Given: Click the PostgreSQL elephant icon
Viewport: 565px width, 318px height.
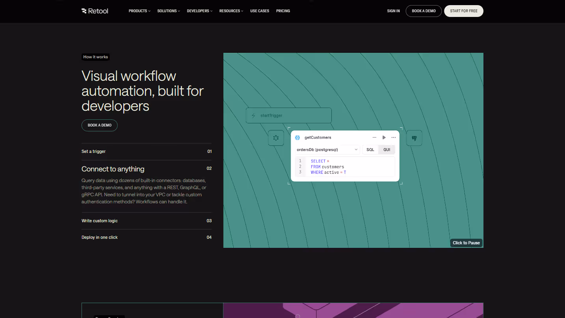Looking at the screenshot, I should [x=414, y=138].
